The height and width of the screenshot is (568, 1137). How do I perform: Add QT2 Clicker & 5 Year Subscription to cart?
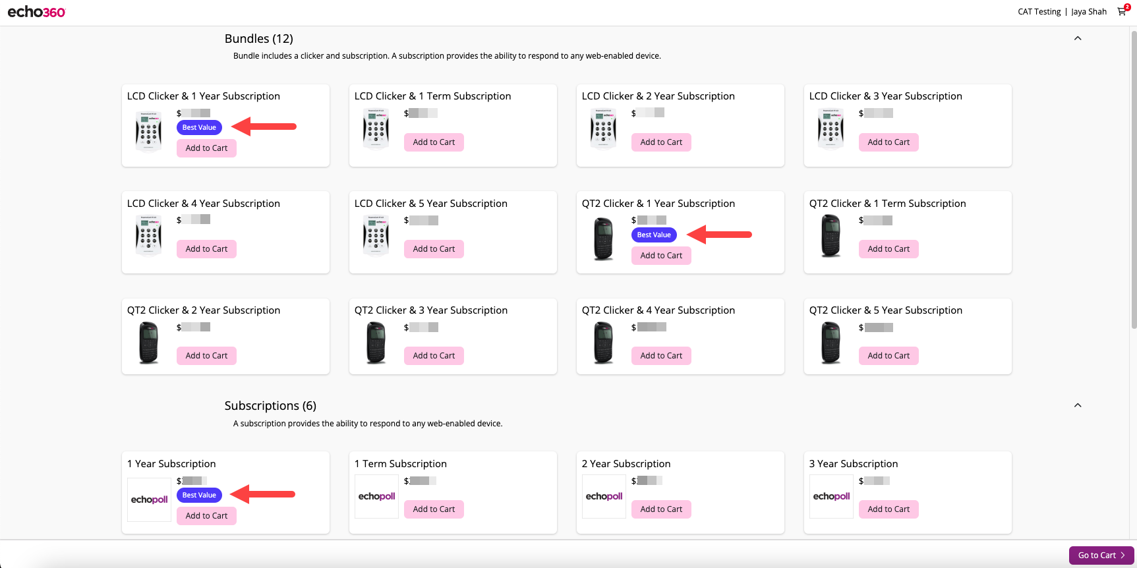889,356
